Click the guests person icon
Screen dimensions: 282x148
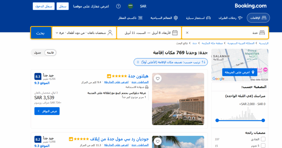click(110, 33)
